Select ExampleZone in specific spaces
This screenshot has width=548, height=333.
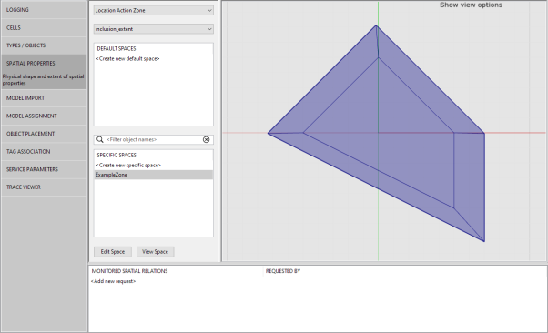tap(154, 175)
